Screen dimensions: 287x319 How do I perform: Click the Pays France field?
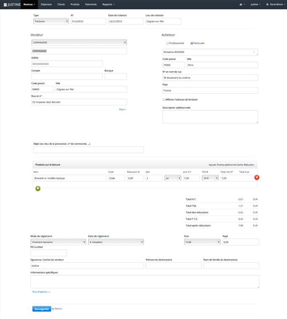[210, 90]
